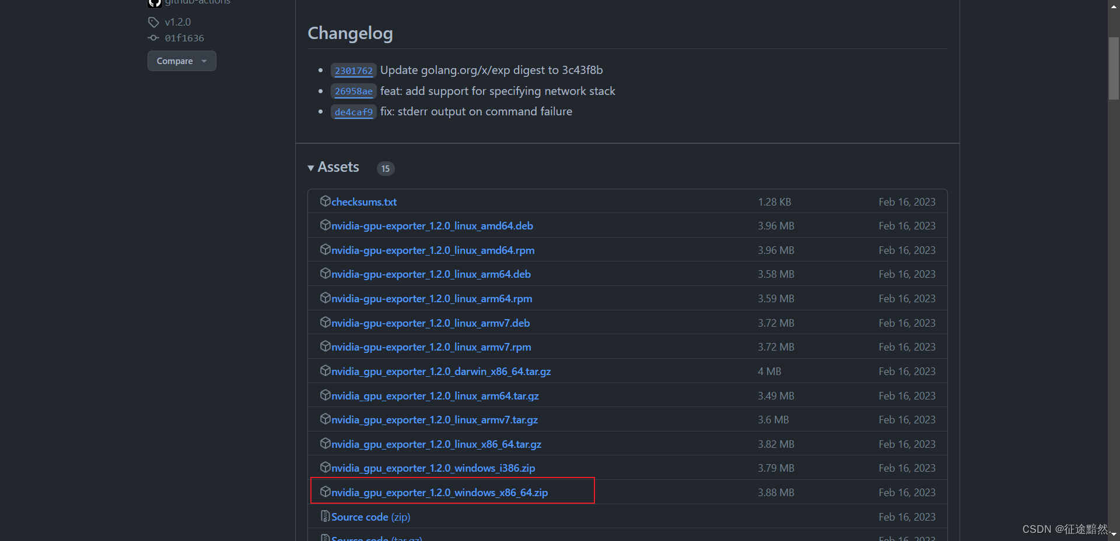Click the assets count badge 15
Screen dimensions: 1120x541
pos(386,168)
